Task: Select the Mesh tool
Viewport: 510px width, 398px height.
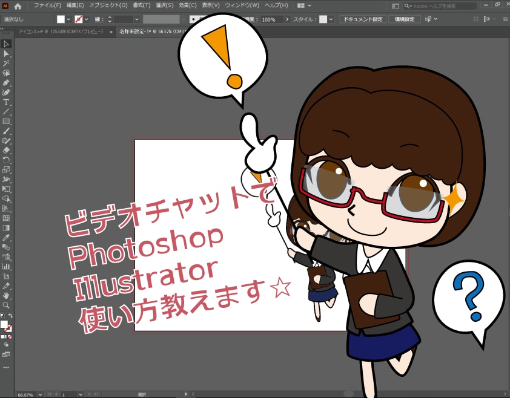Action: tap(6, 218)
